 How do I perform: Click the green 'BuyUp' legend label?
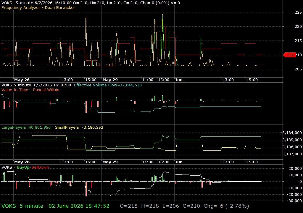(23, 167)
